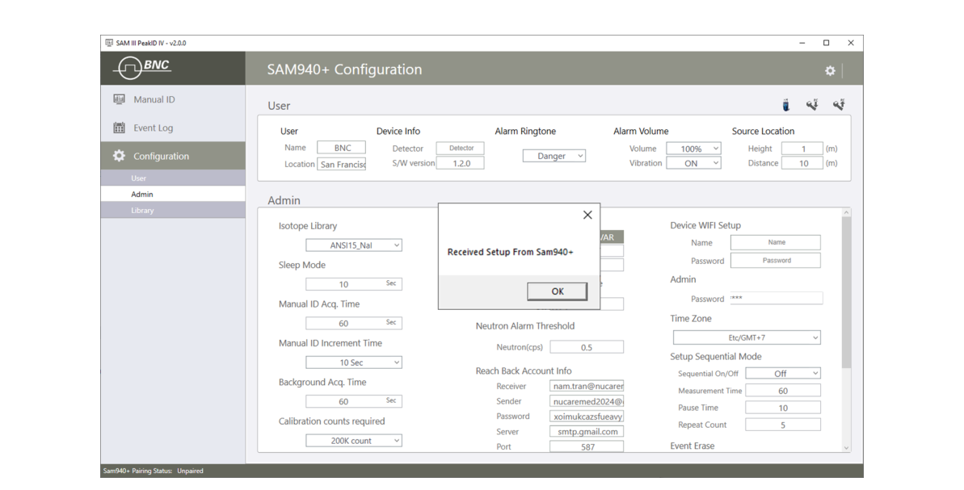Click the Reach Back Password field
964x490 pixels.
point(587,417)
